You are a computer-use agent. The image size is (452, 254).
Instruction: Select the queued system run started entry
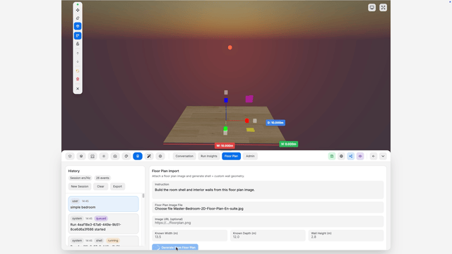(104, 224)
